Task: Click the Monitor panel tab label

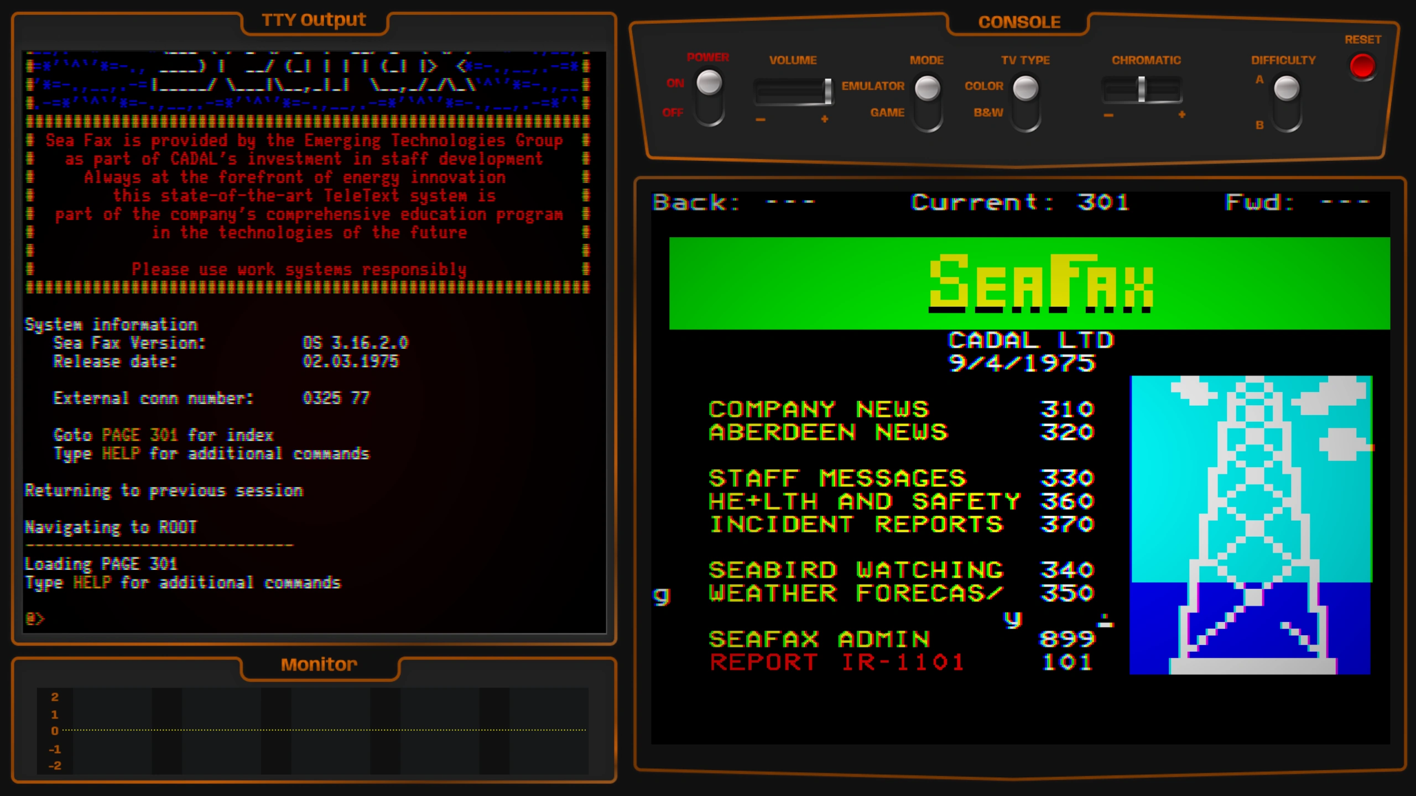Action: pyautogui.click(x=319, y=664)
